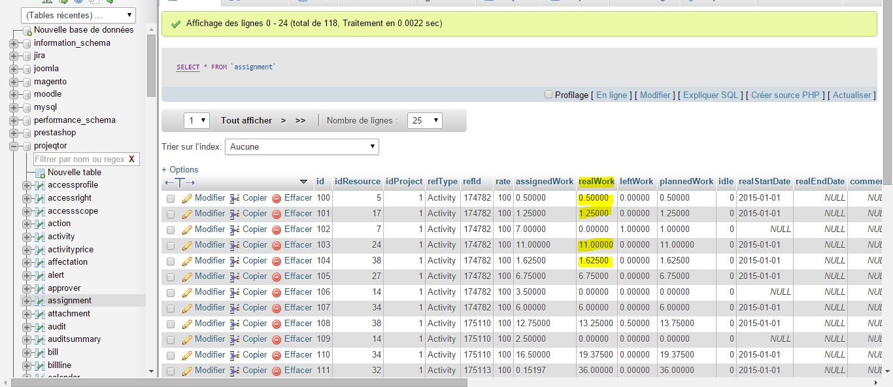Collapse the projeqtor database tree
893x387 pixels.
[14, 146]
